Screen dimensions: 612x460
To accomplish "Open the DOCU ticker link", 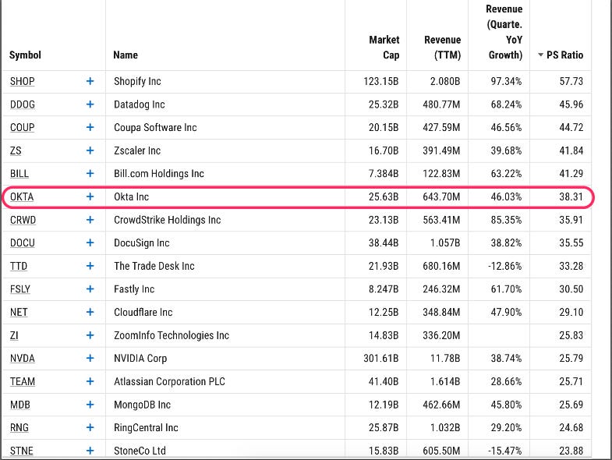I will (x=23, y=243).
